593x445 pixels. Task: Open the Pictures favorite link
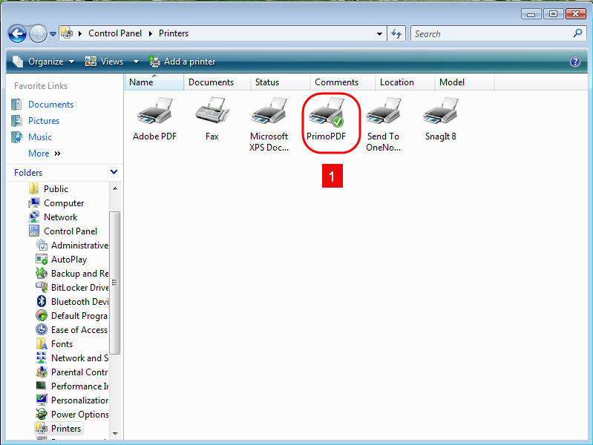pyautogui.click(x=44, y=121)
